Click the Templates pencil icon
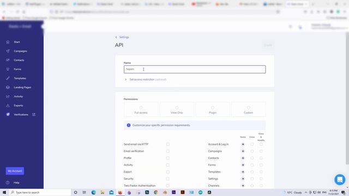The image size is (349, 196). coord(8,78)
